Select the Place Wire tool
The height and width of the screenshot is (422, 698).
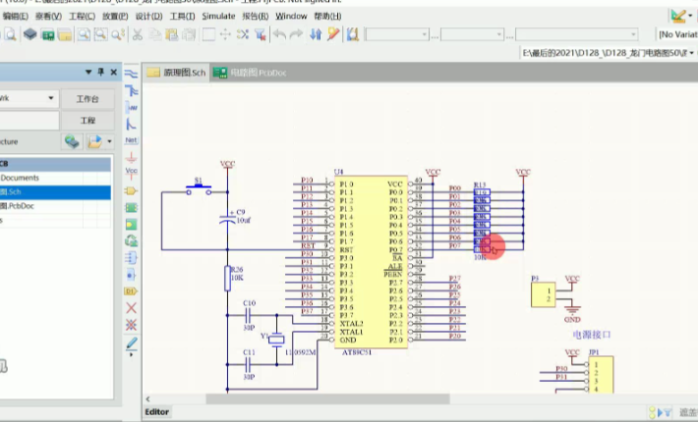pos(131,74)
